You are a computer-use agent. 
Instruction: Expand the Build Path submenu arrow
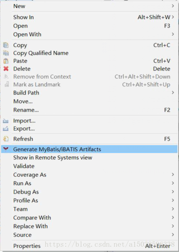[x=173, y=93]
